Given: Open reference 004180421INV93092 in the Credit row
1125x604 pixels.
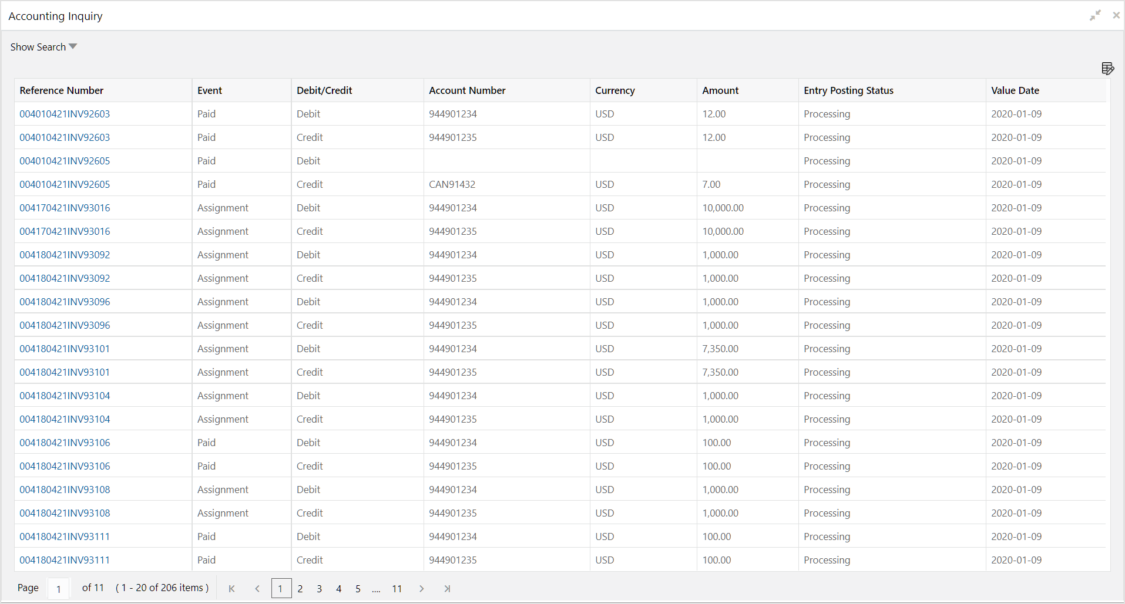Looking at the screenshot, I should coord(65,278).
